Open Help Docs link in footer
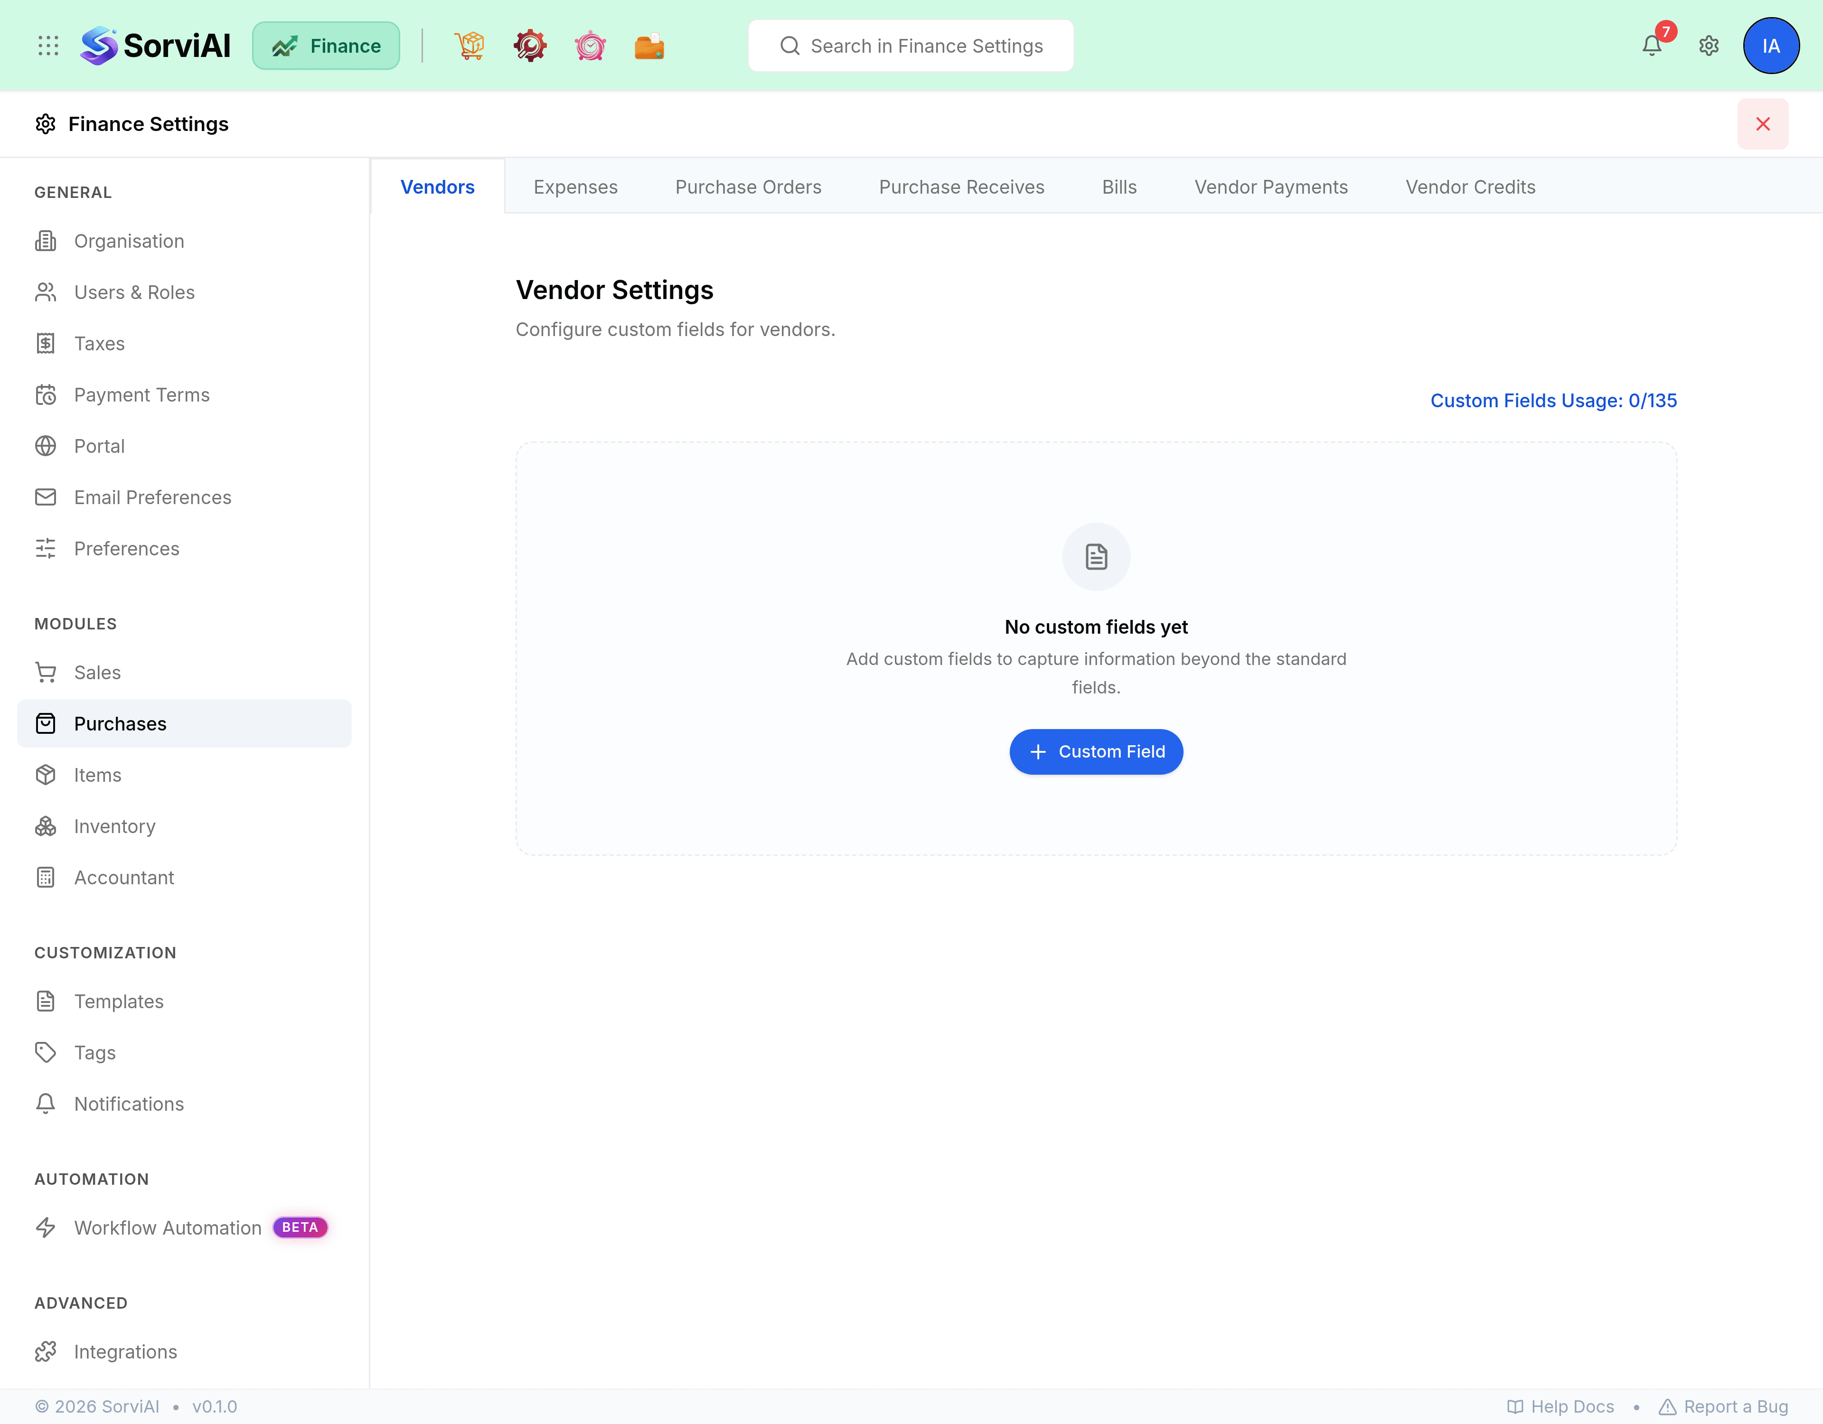The width and height of the screenshot is (1823, 1424). [1560, 1407]
